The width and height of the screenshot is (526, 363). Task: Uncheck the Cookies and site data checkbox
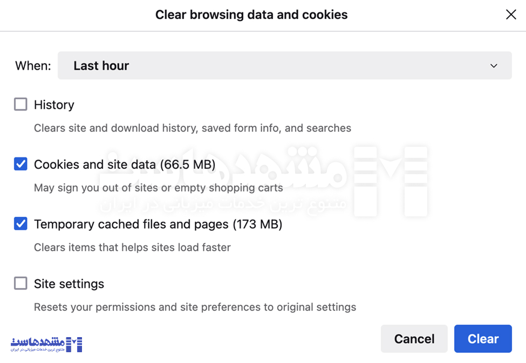(21, 164)
